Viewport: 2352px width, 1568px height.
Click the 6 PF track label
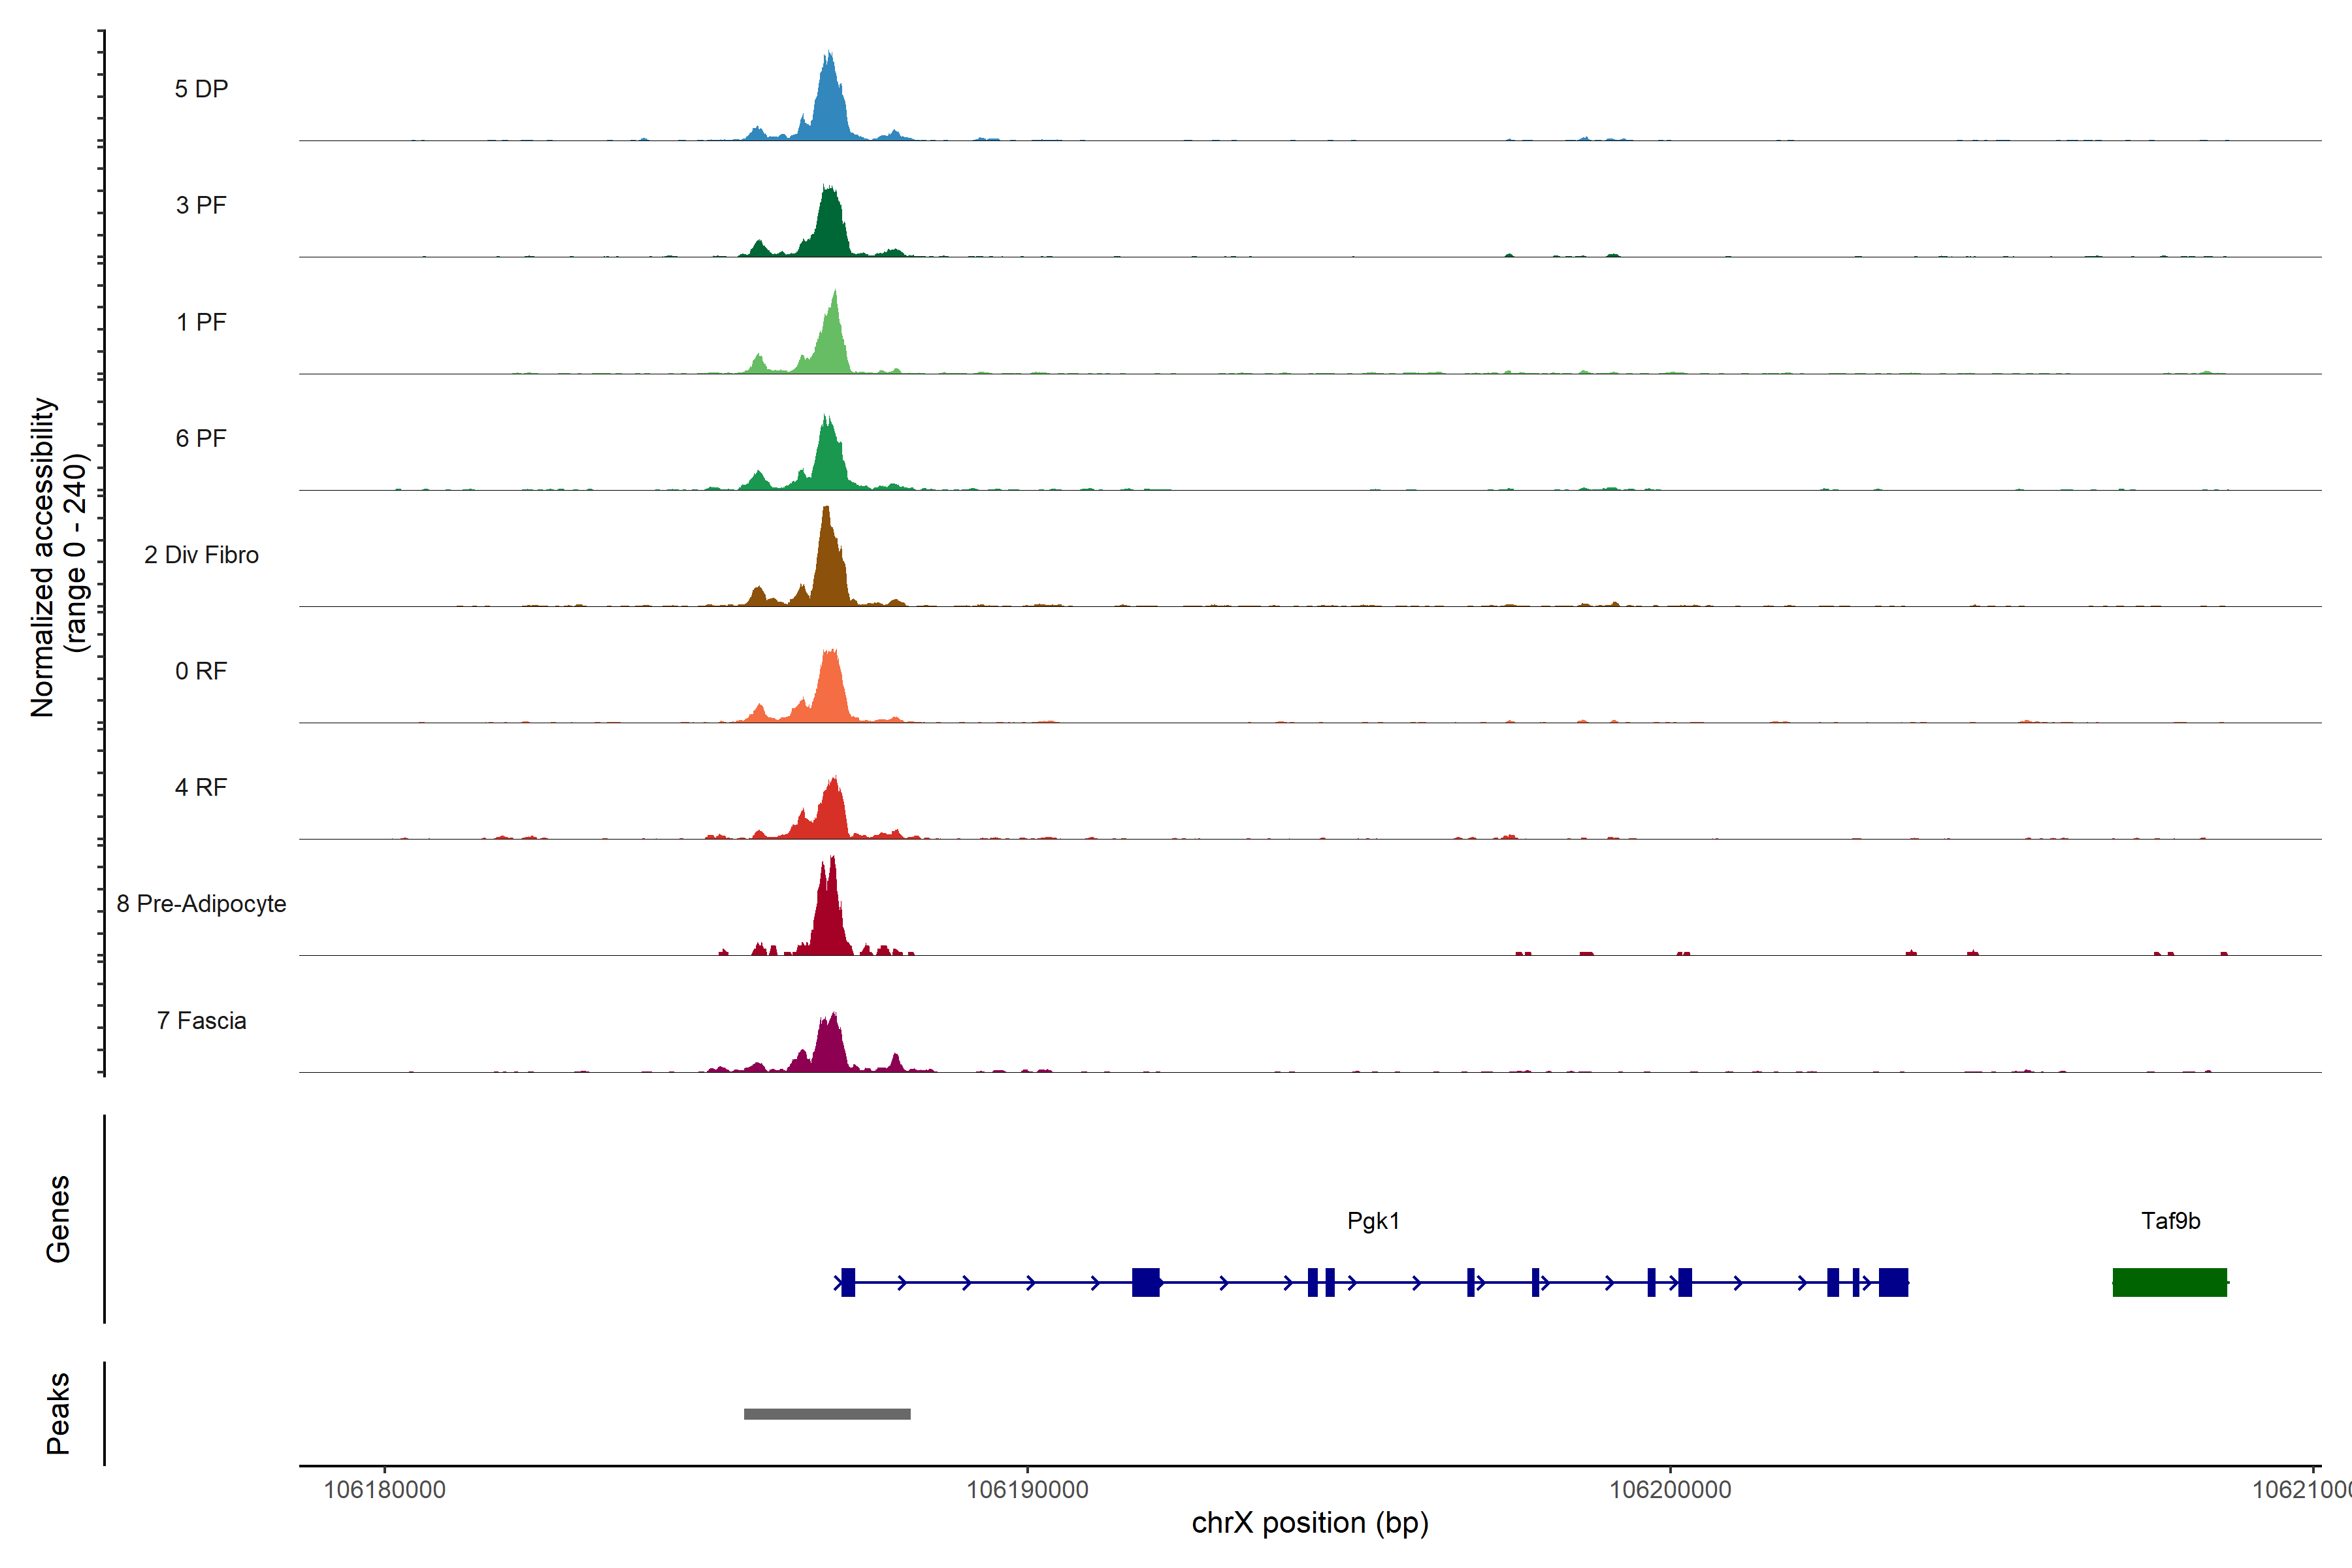coord(201,438)
